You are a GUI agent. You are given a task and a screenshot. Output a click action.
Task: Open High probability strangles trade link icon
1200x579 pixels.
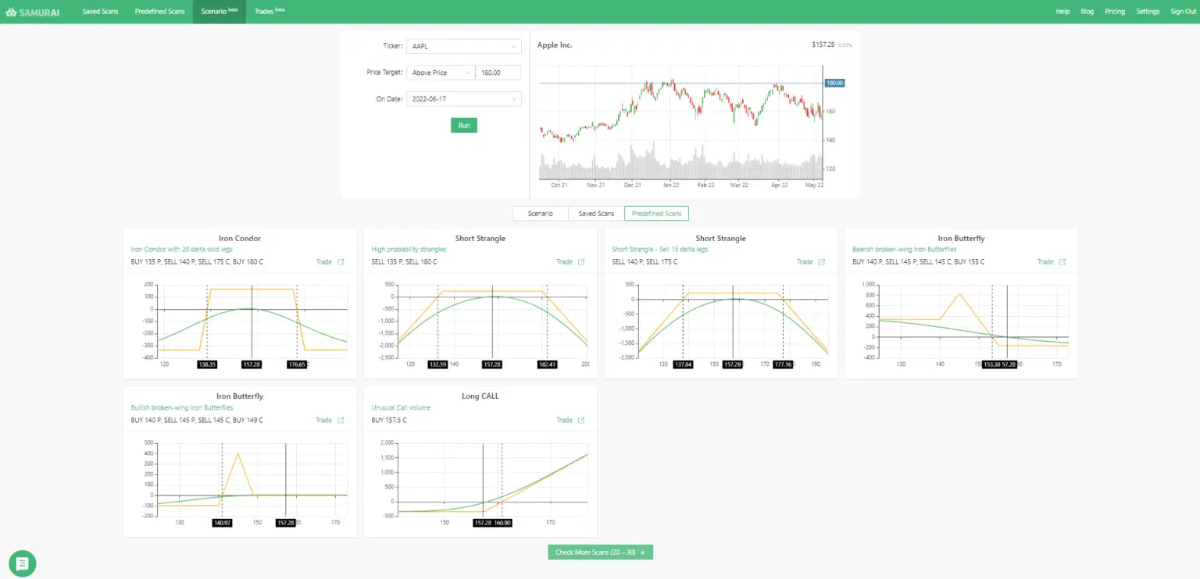[x=581, y=262]
